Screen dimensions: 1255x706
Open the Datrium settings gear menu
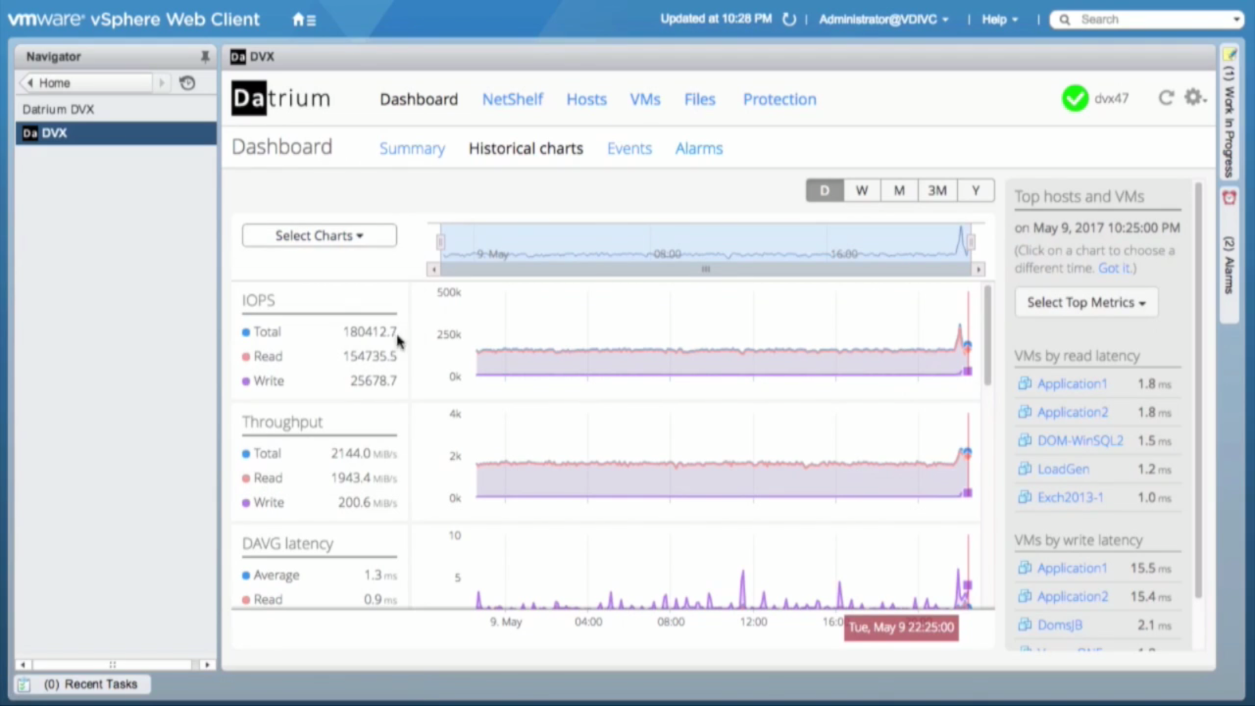[x=1195, y=97]
